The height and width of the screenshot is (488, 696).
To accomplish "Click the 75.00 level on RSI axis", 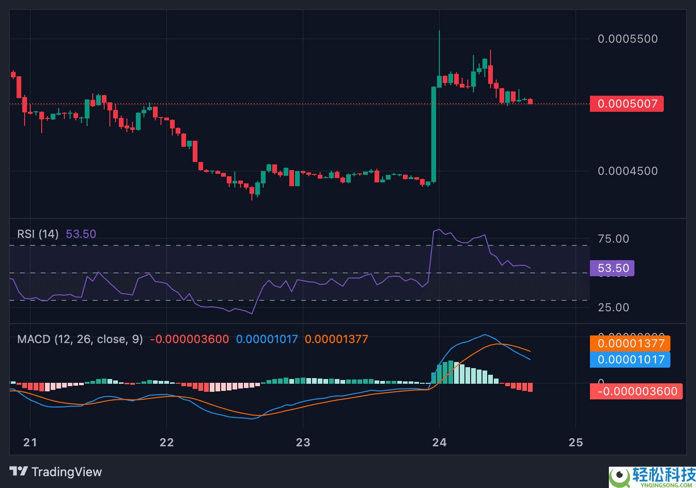I will [613, 239].
